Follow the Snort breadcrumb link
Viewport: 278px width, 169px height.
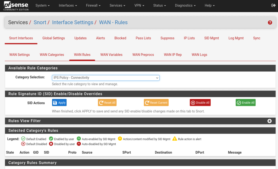point(40,22)
